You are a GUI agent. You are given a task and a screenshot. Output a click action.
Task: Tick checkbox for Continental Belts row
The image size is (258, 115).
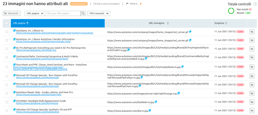7,57
